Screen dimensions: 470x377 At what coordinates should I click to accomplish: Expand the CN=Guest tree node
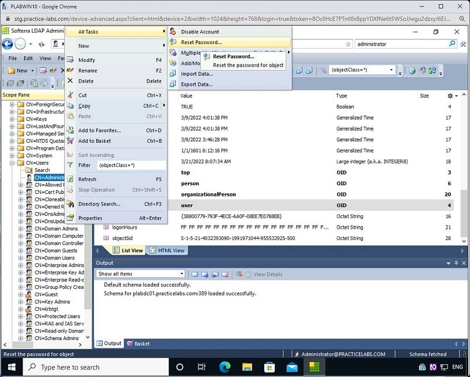click(21, 294)
